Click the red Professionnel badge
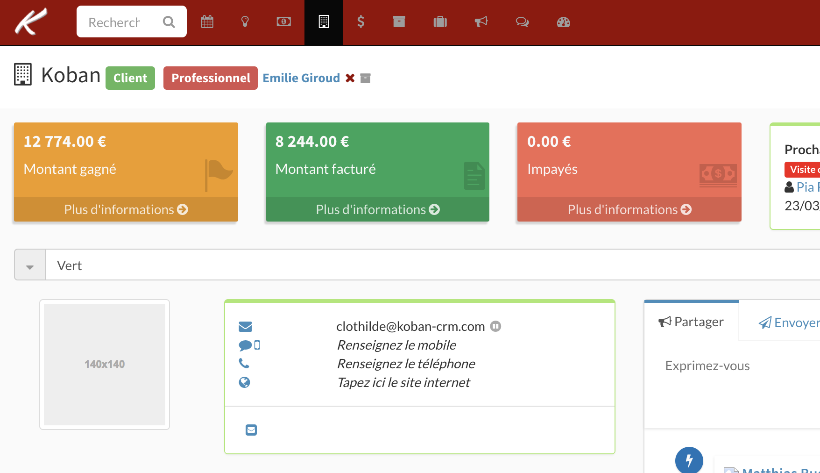This screenshot has width=820, height=473. click(x=211, y=78)
